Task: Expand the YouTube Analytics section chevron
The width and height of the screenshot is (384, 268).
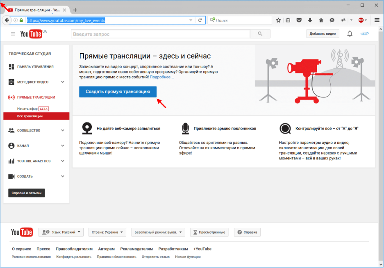Action: click(63, 161)
